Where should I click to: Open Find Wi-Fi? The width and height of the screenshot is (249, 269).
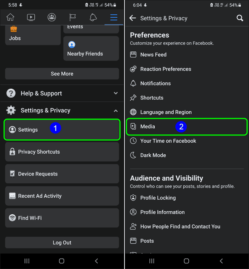click(x=62, y=218)
